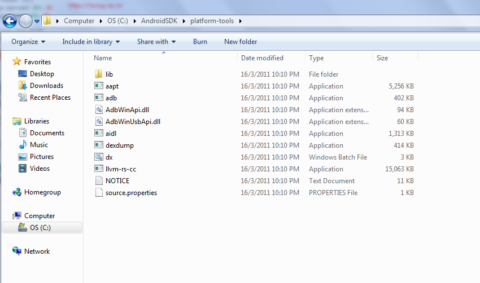Select the AdbWinApi.dll file icon
The width and height of the screenshot is (480, 283).
pos(98,110)
